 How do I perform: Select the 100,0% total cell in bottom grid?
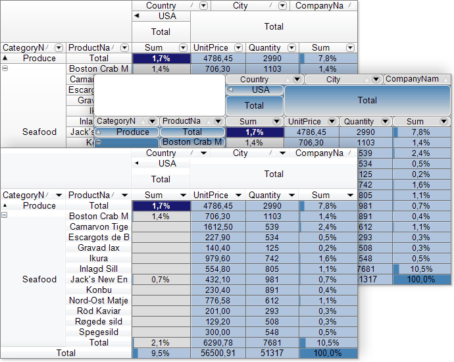click(328, 353)
